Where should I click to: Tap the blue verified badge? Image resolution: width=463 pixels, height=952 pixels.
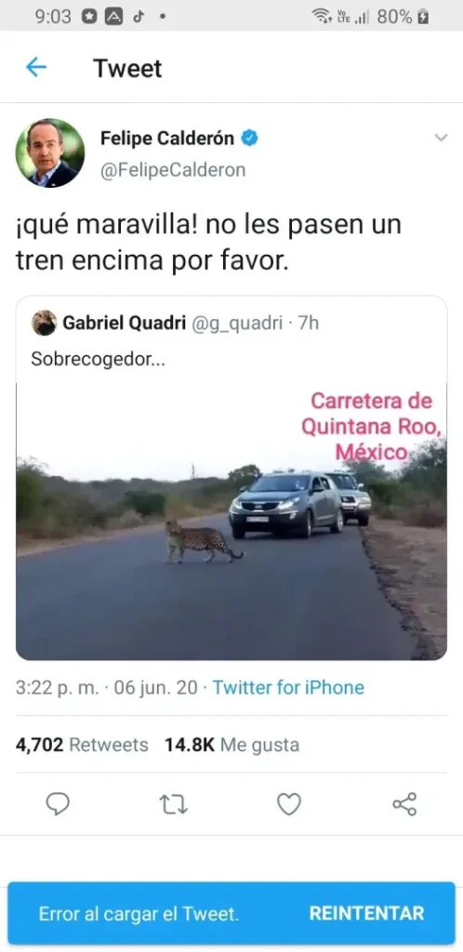click(x=250, y=139)
